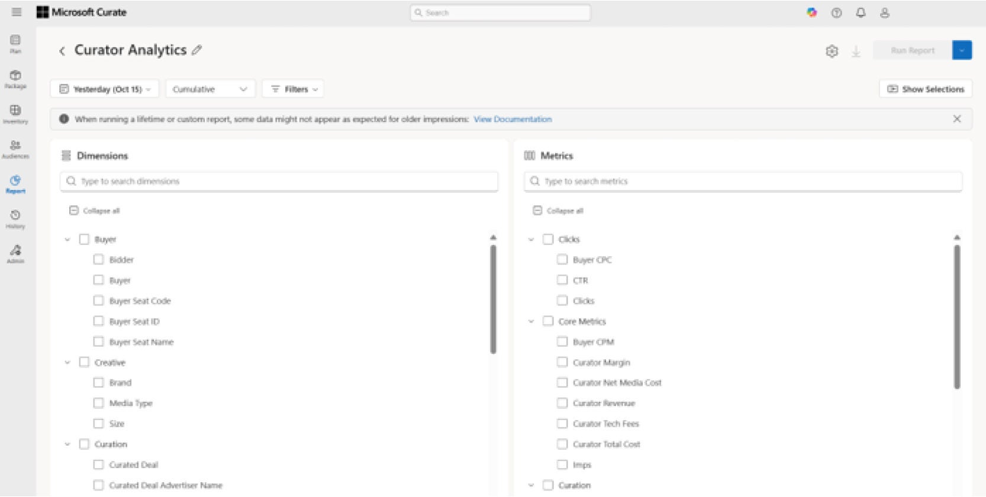This screenshot has height=497, width=986.
Task: Collapse the Creative dimension group
Action: (67, 363)
